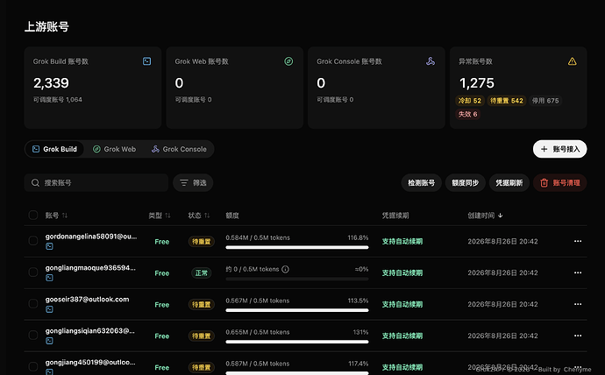Click the 额度同步 button
Screen dimensions: 605x375
coord(466,183)
